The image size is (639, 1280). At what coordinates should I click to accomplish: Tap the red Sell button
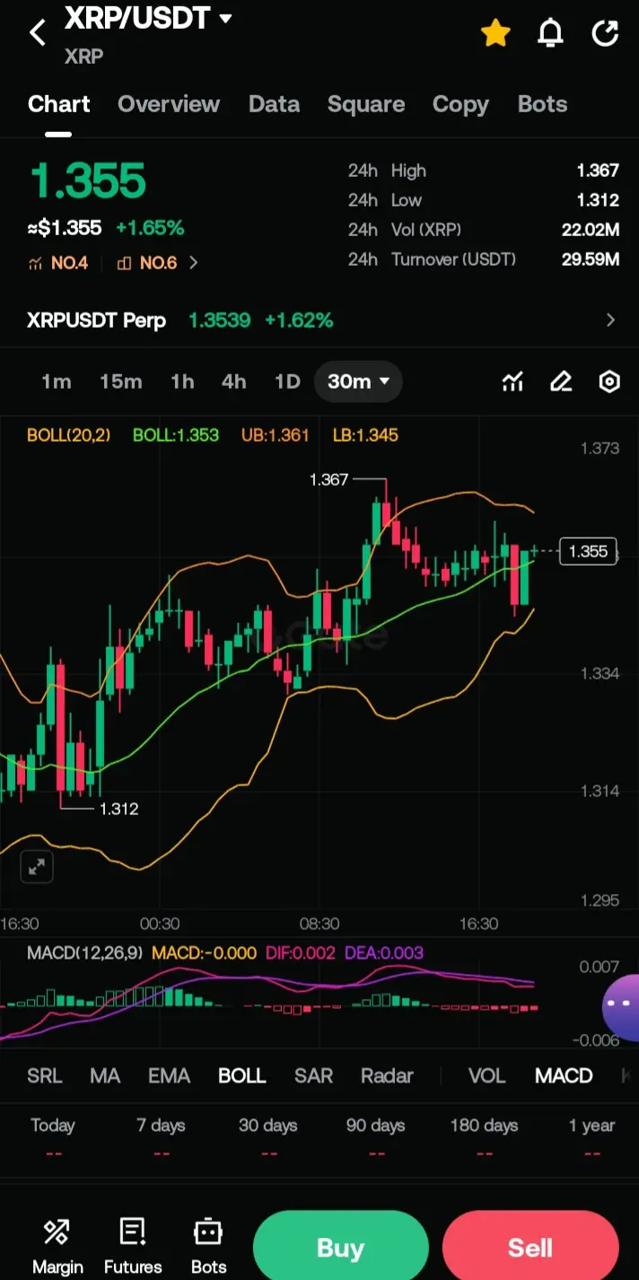[530, 1248]
